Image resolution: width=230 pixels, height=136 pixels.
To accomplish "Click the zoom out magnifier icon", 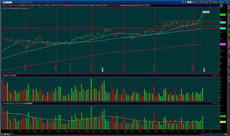I will pyautogui.click(x=8, y=134).
